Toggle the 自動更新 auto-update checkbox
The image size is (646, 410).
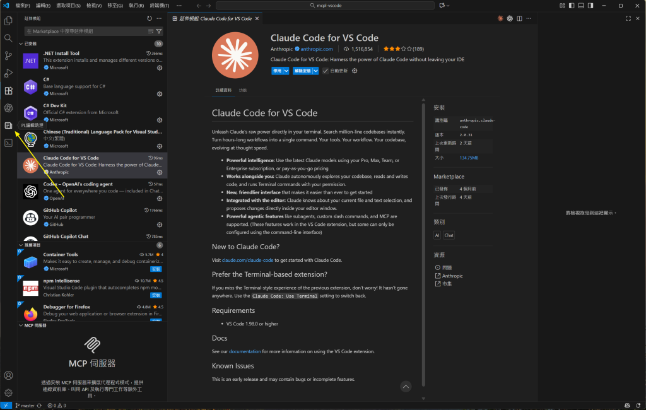(326, 71)
